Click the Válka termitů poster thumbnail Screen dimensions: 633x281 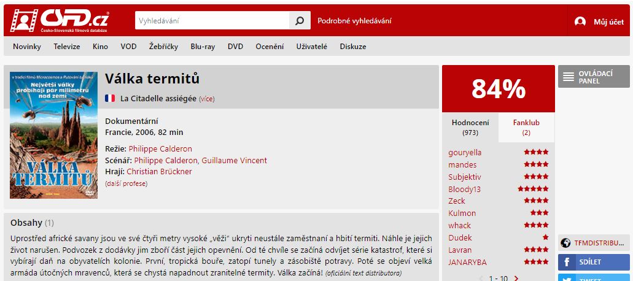[x=53, y=135]
